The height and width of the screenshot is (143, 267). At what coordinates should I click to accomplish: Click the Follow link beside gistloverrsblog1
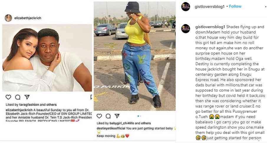(235, 6)
